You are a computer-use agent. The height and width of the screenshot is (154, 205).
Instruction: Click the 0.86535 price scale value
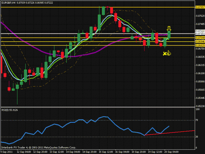pos(200,57)
